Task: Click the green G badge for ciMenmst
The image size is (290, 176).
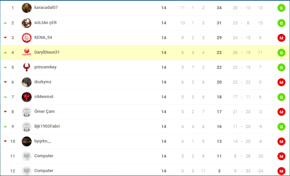Action: tap(281, 97)
